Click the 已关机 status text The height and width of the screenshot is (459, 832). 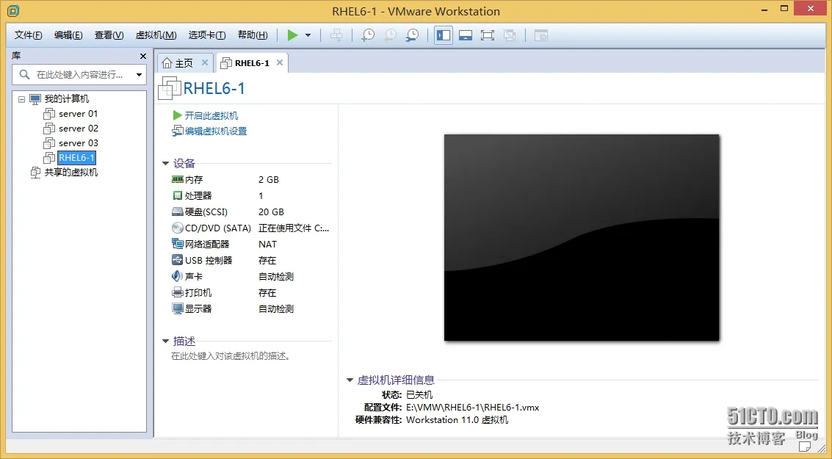[x=419, y=395]
